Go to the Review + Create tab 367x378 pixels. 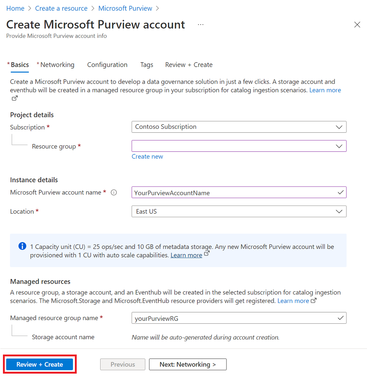189,65
